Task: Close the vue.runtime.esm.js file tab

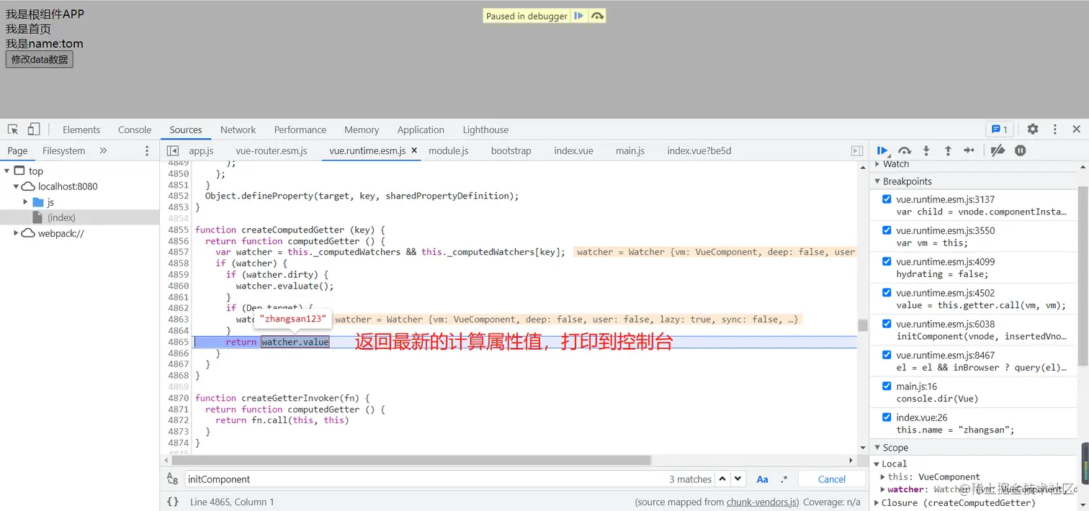Action: click(x=414, y=150)
